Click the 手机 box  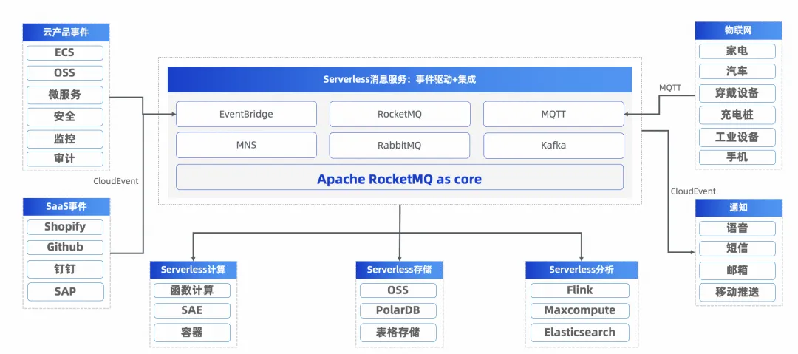click(737, 157)
